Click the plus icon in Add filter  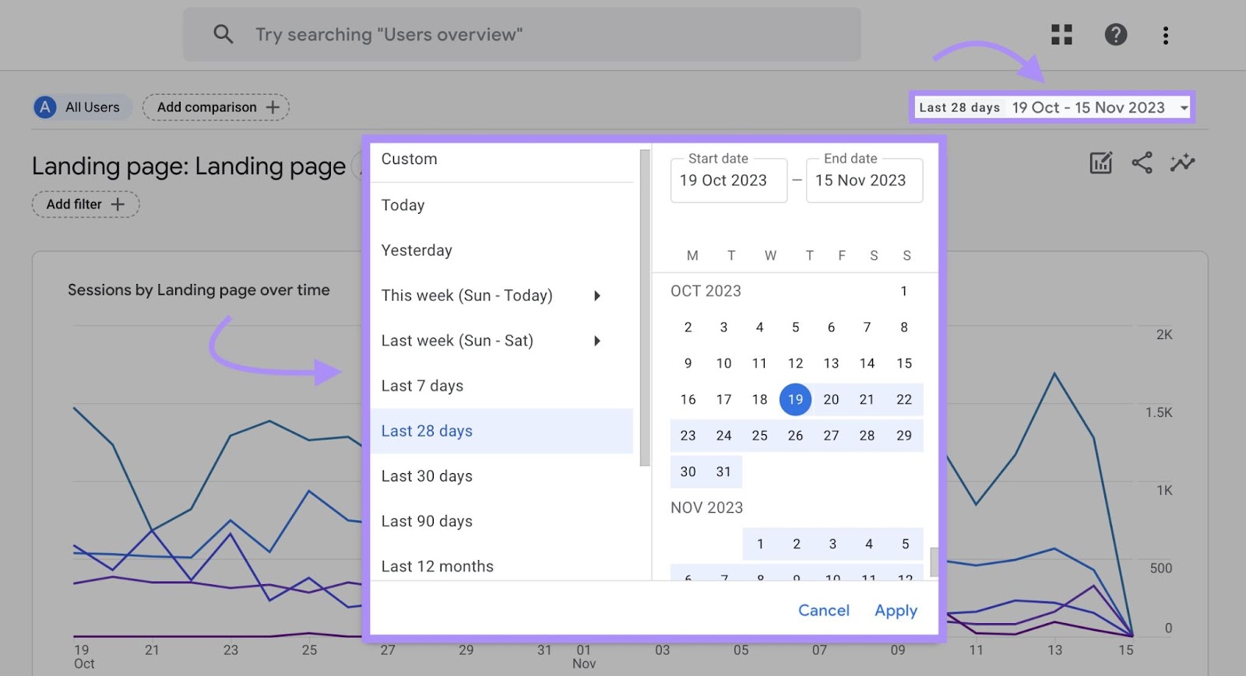[x=118, y=205]
